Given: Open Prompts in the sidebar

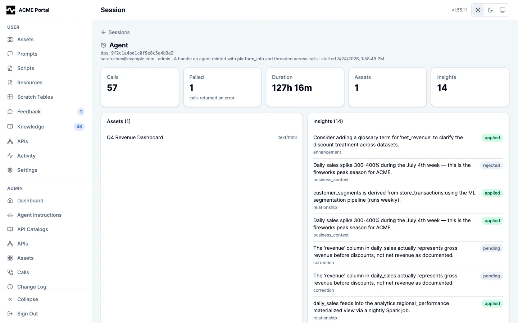Looking at the screenshot, I should [x=46, y=54].
